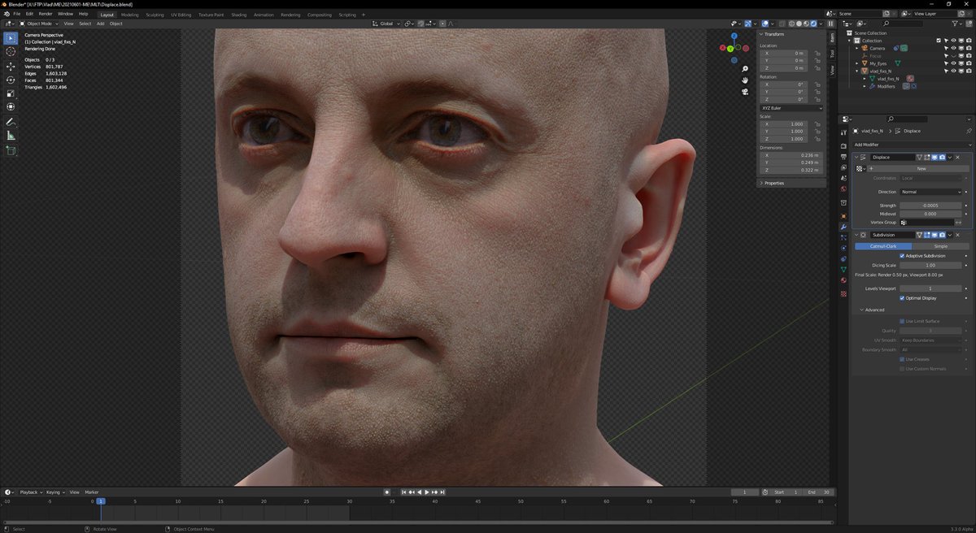Hide the My_Eyes object with eye icon
Image resolution: width=976 pixels, height=533 pixels.
click(x=953, y=63)
